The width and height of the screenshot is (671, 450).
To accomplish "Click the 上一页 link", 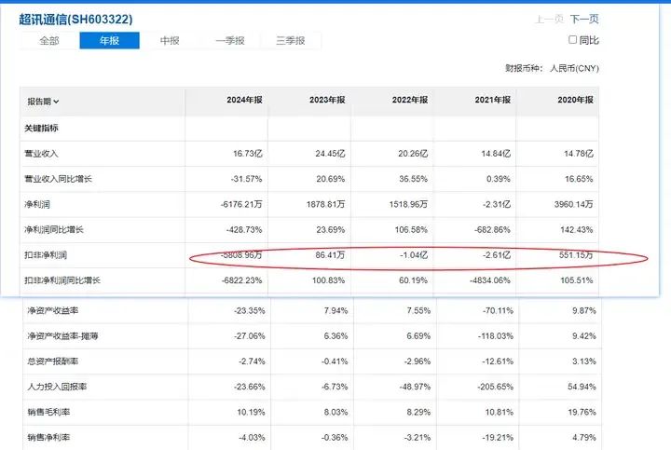I will point(549,19).
